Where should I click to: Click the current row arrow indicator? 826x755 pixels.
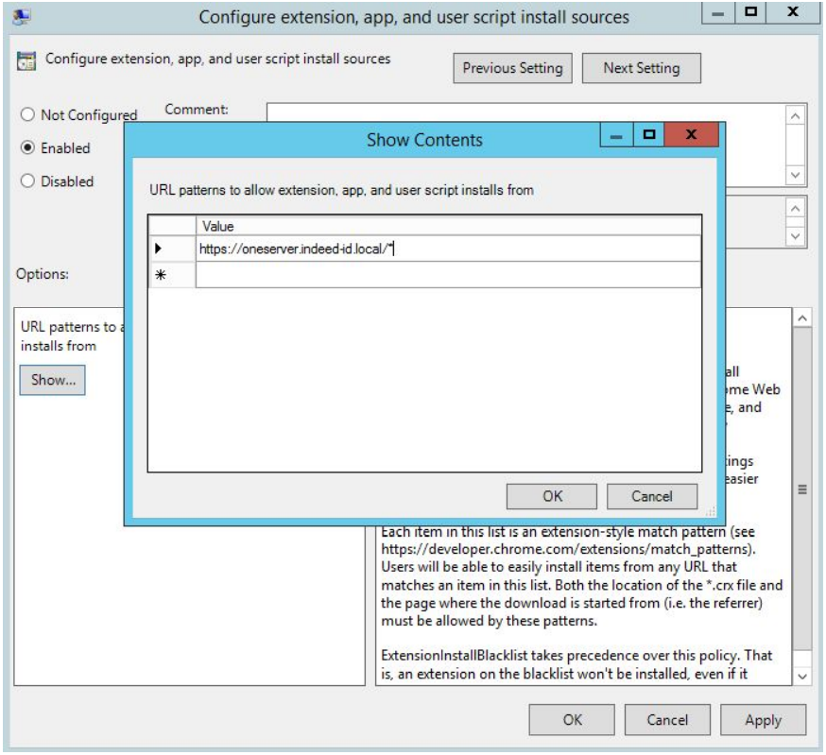[159, 249]
